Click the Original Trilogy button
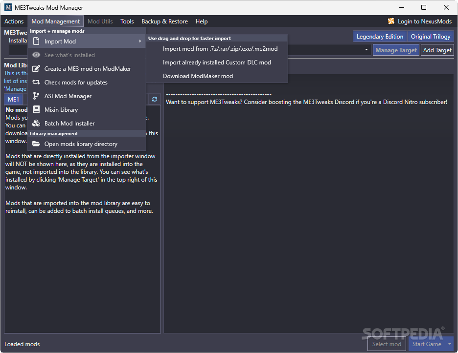 431,37
